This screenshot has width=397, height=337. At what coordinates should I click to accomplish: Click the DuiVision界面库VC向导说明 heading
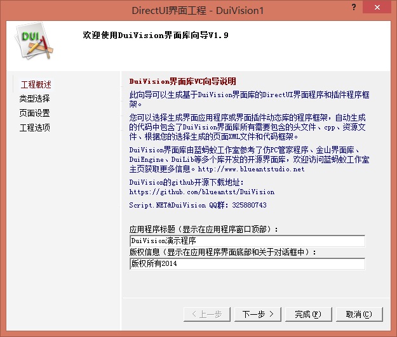pyautogui.click(x=182, y=81)
